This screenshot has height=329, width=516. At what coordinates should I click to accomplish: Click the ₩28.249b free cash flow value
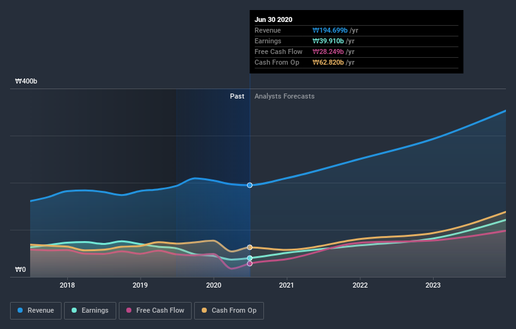328,51
